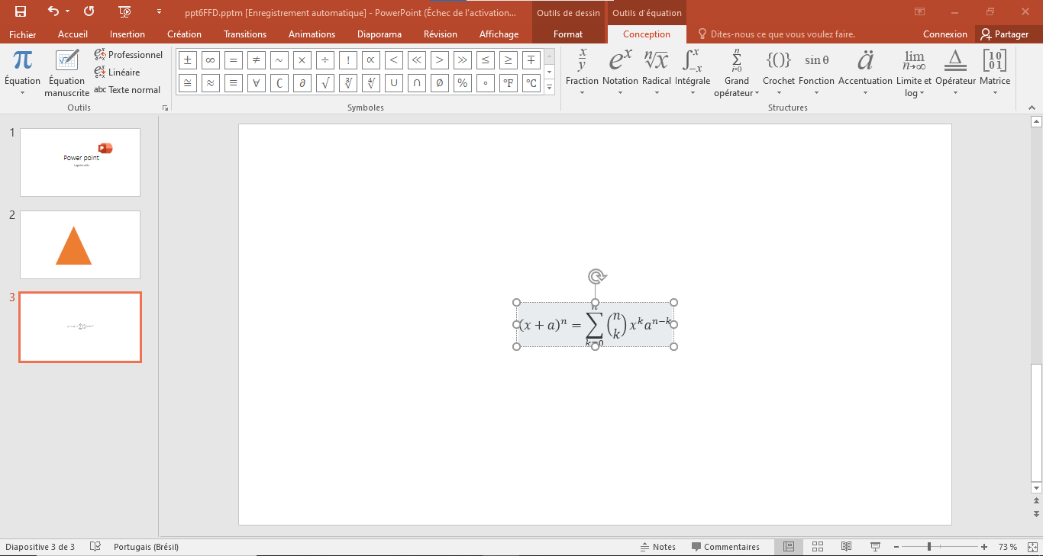Insert the empty set symbol

pyautogui.click(x=439, y=83)
